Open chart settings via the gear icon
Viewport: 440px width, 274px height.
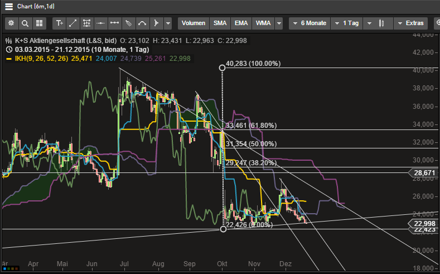tap(12, 23)
